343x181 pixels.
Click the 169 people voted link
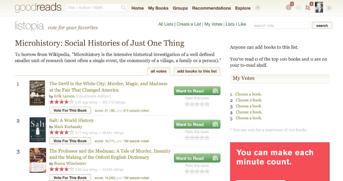(x=136, y=141)
